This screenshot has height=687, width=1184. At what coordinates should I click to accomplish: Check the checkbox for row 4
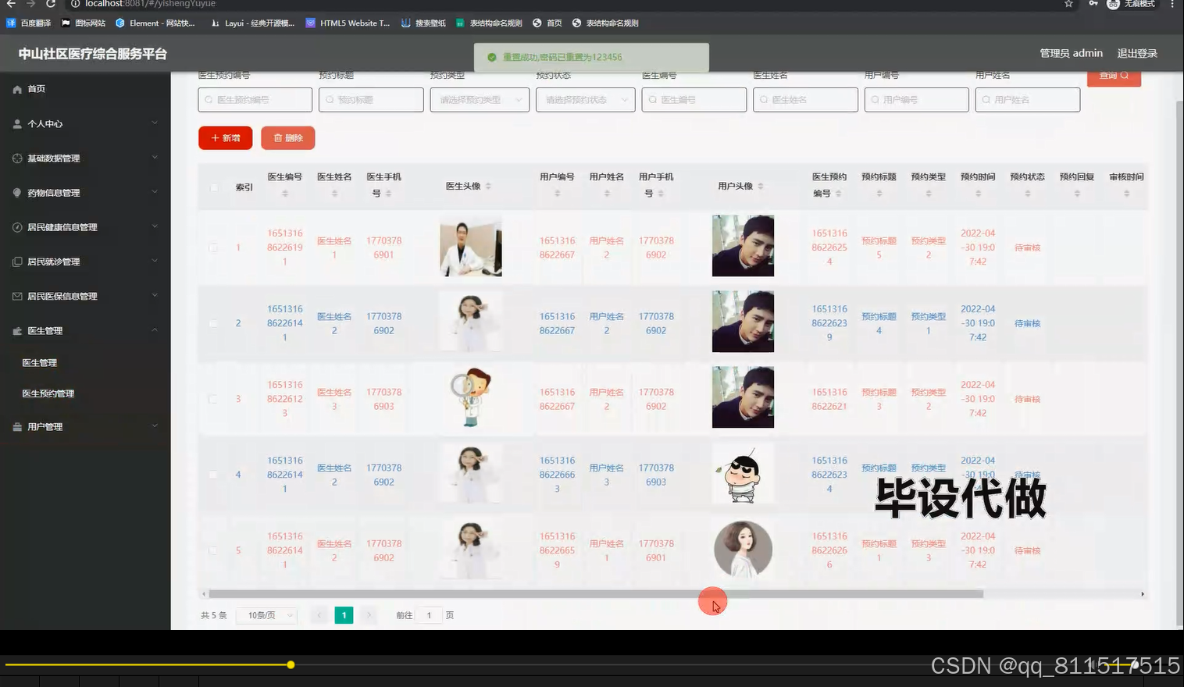coord(213,475)
